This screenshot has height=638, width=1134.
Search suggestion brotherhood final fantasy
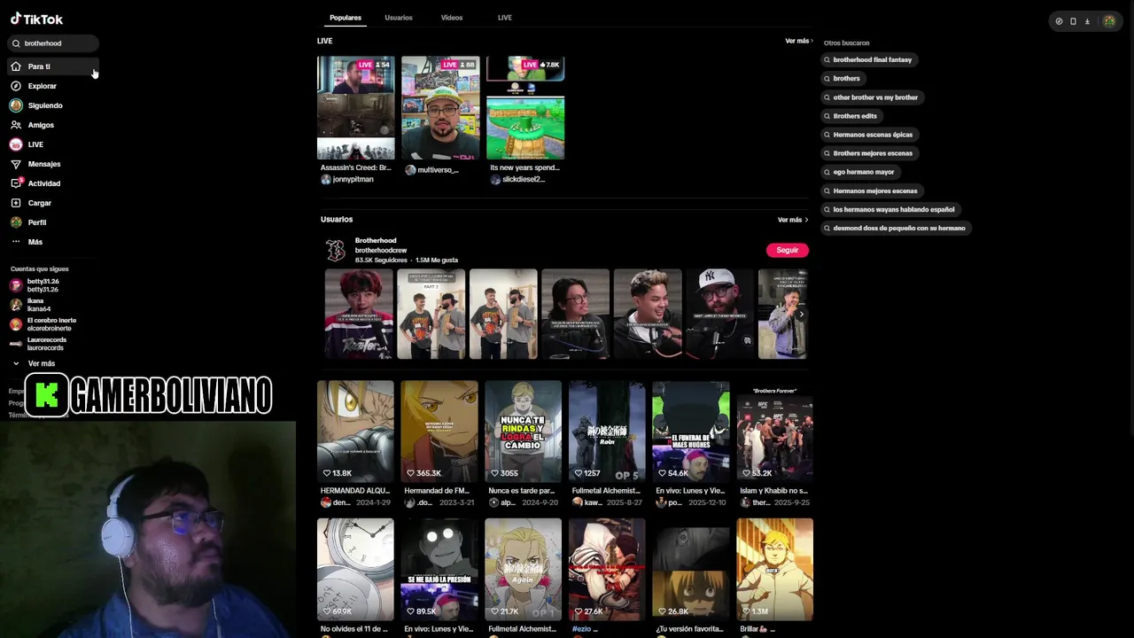coord(867,59)
